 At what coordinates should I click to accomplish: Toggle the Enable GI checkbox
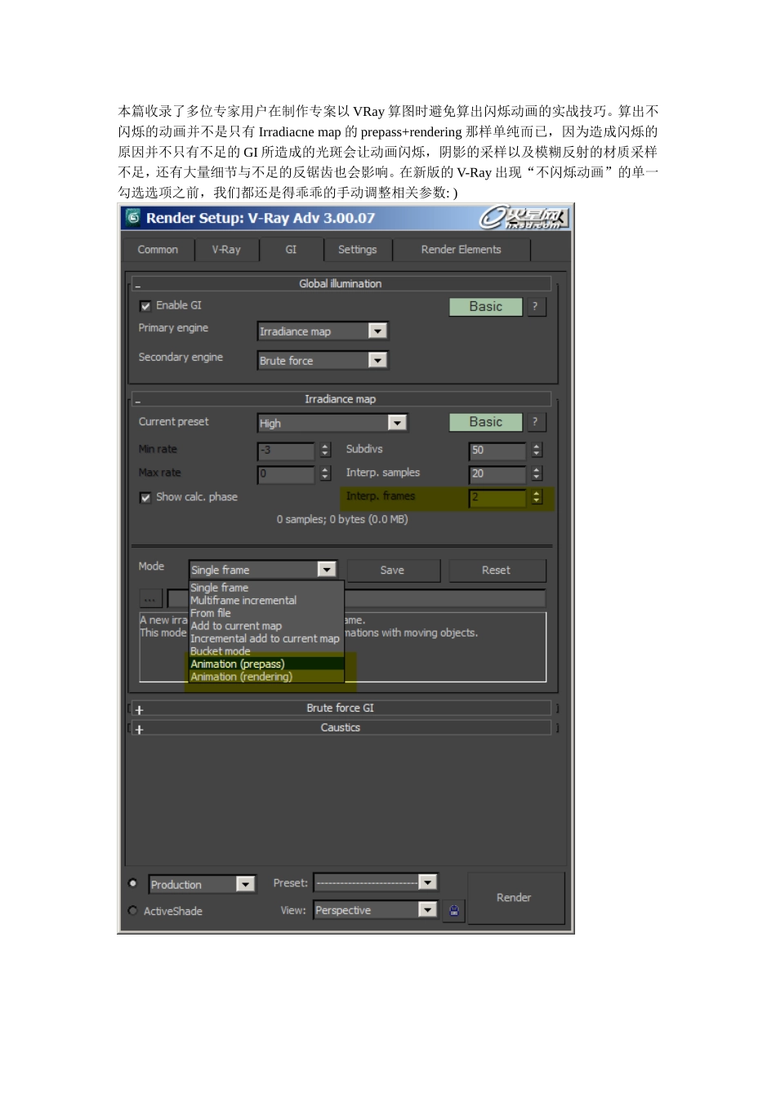pos(145,306)
